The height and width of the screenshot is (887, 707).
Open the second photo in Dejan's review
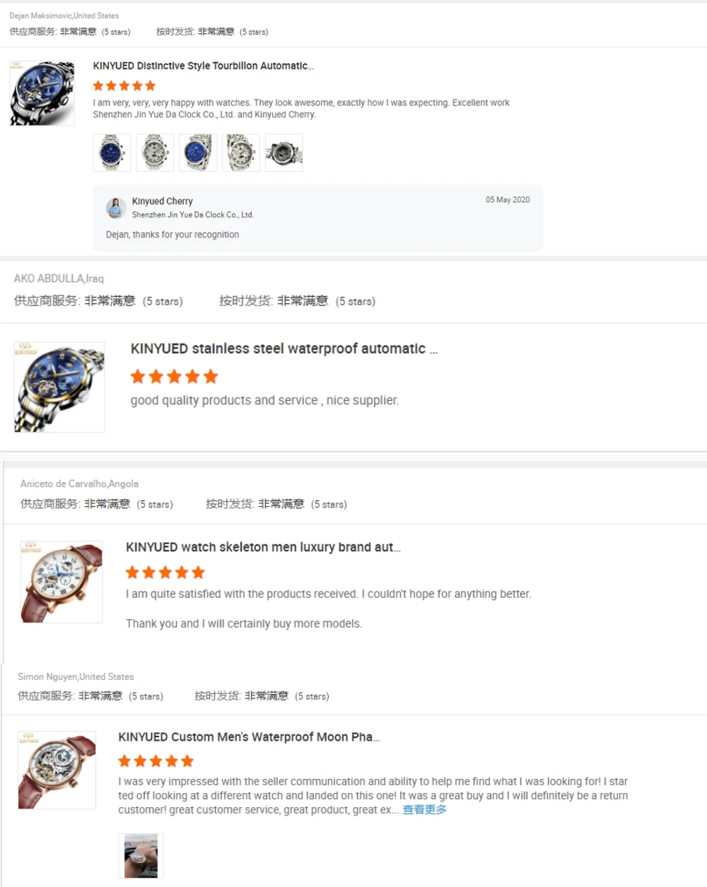click(155, 153)
